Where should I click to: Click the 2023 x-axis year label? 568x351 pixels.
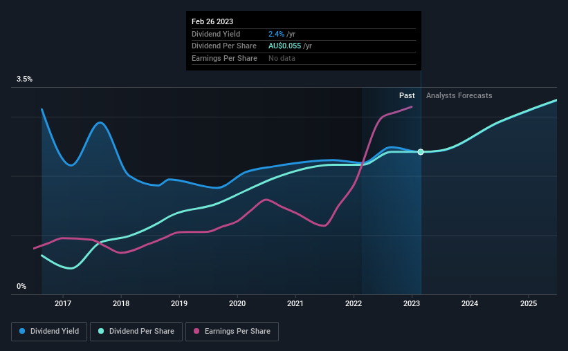412,303
